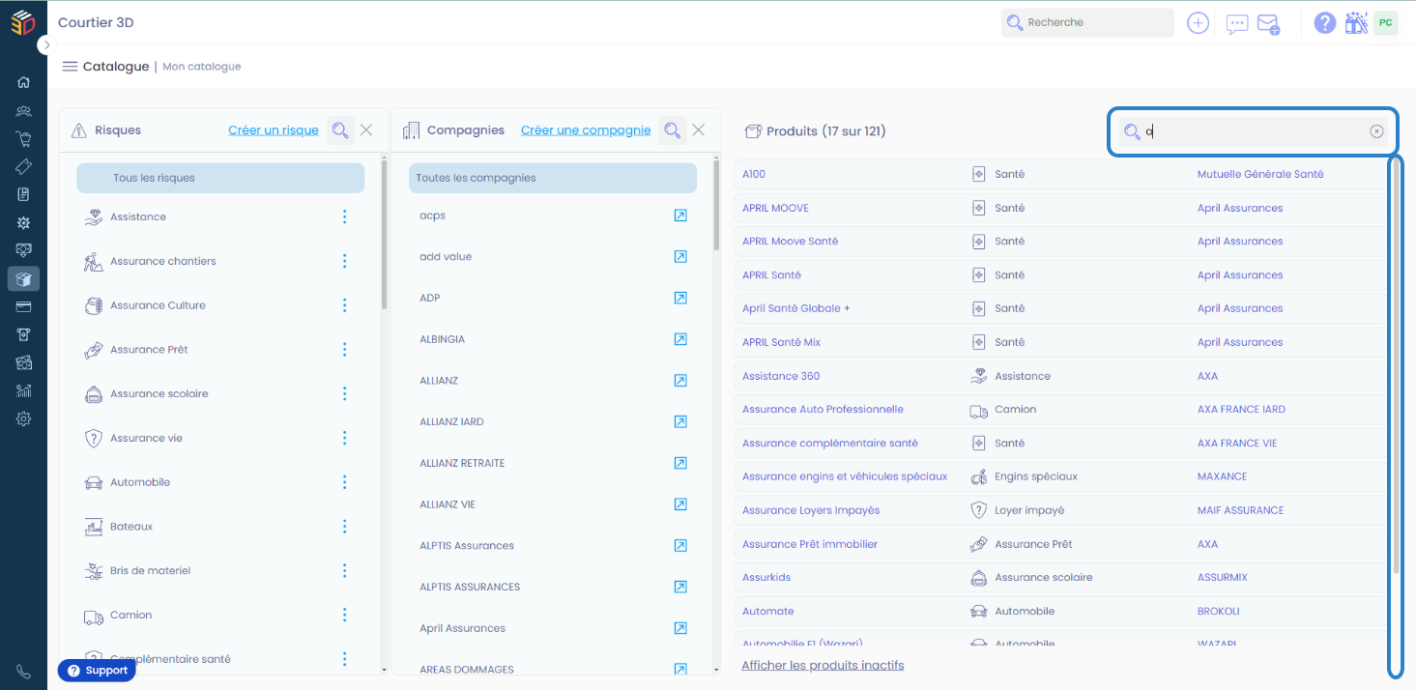Image resolution: width=1416 pixels, height=690 pixels.
Task: Click the circled plus icon in the top bar
Action: click(x=1198, y=23)
